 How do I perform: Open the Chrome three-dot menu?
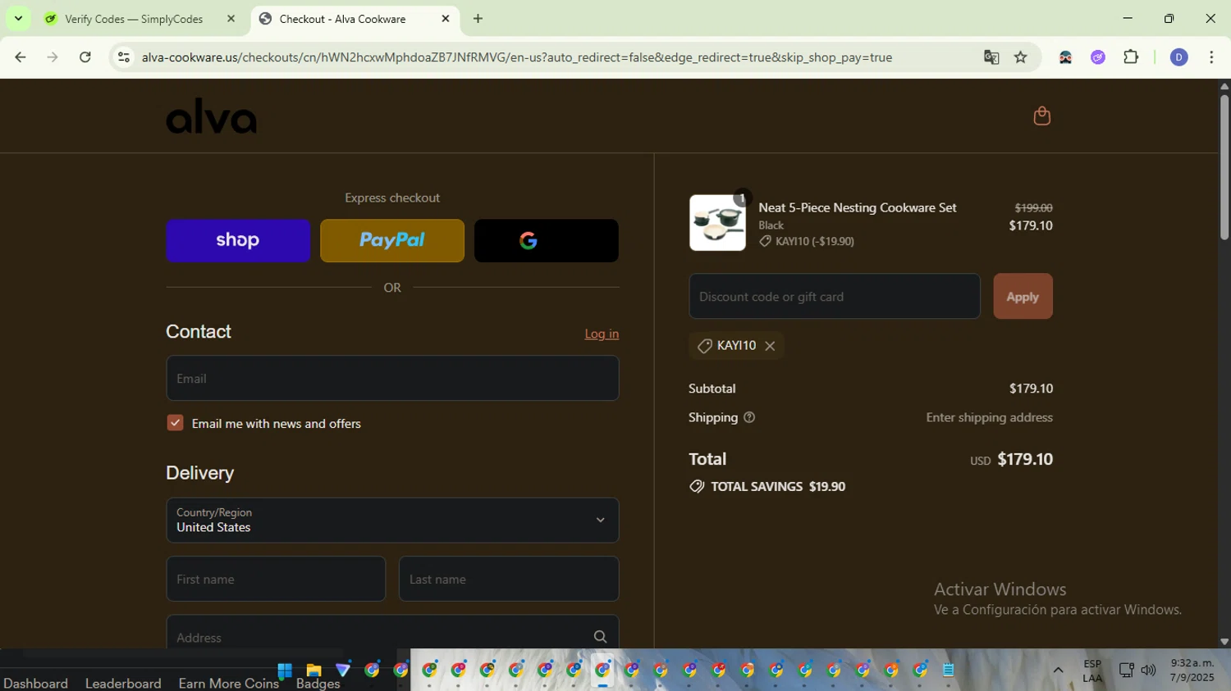[1211, 57]
